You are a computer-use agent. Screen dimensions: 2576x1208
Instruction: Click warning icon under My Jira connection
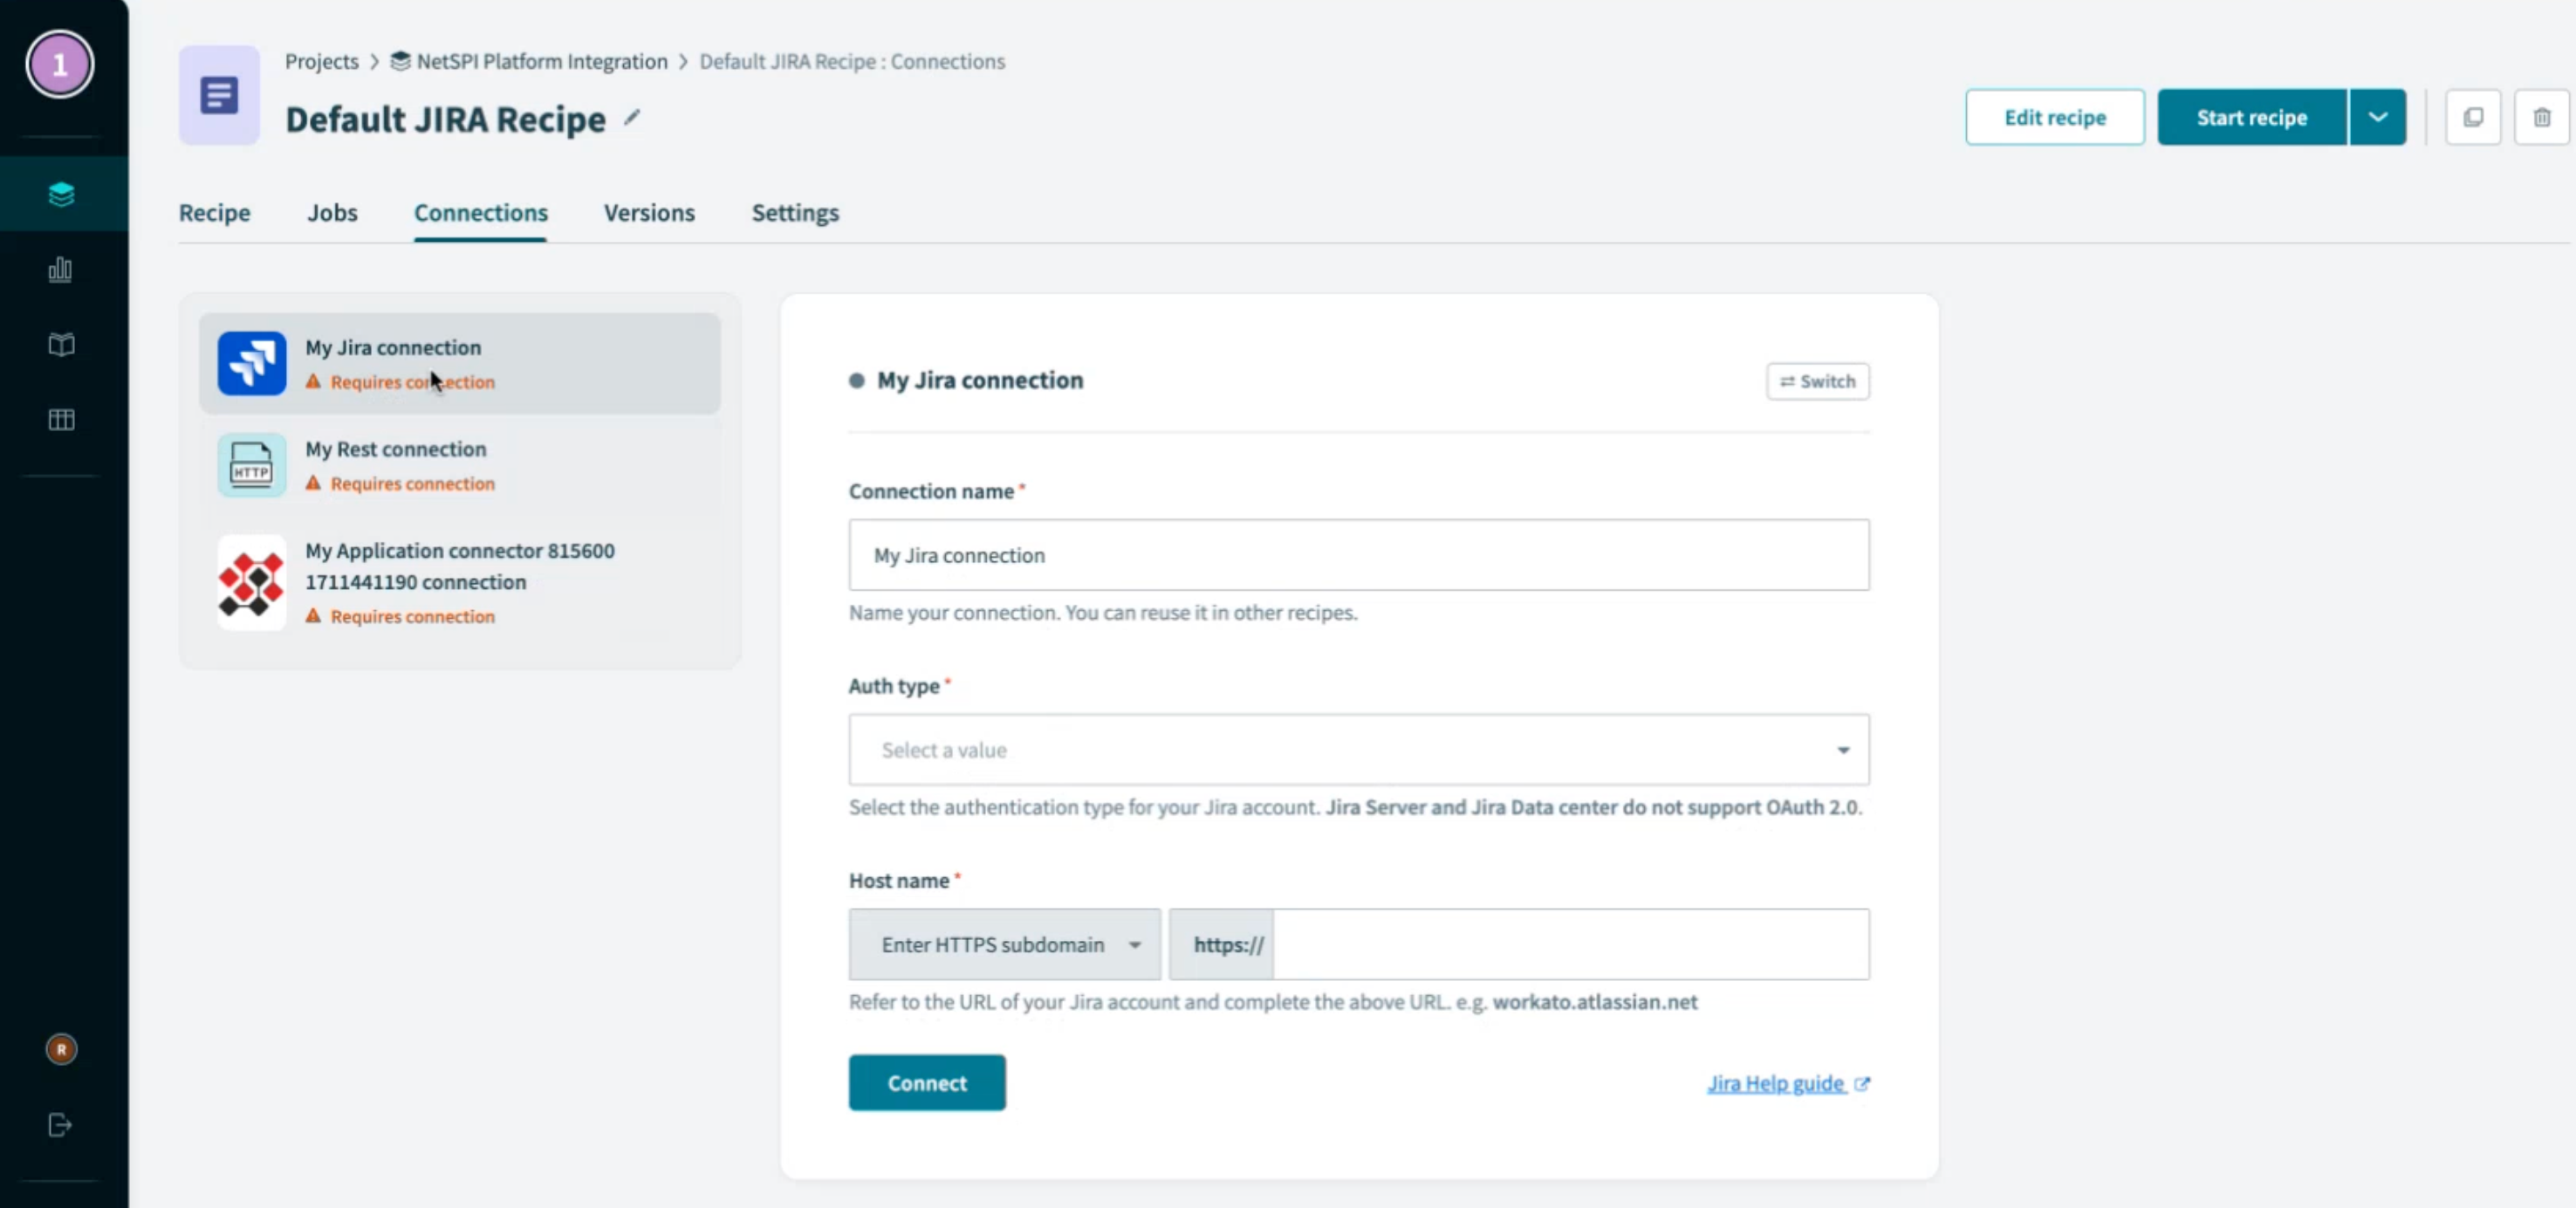pyautogui.click(x=313, y=382)
